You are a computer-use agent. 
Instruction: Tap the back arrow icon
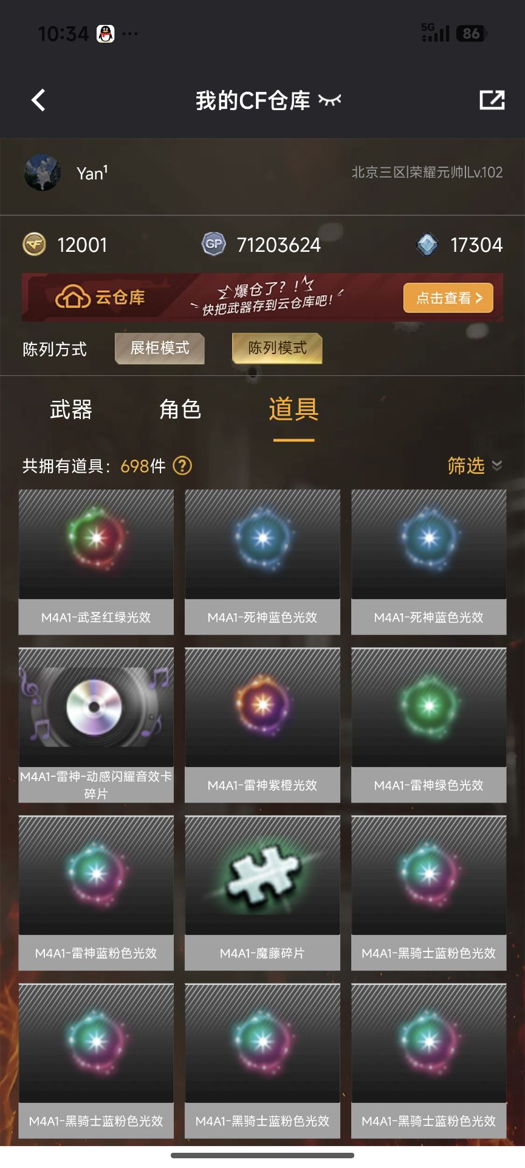click(38, 100)
